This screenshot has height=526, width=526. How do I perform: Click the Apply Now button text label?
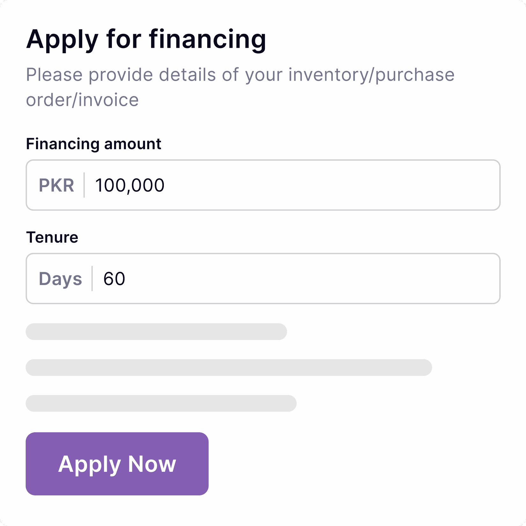(x=117, y=464)
